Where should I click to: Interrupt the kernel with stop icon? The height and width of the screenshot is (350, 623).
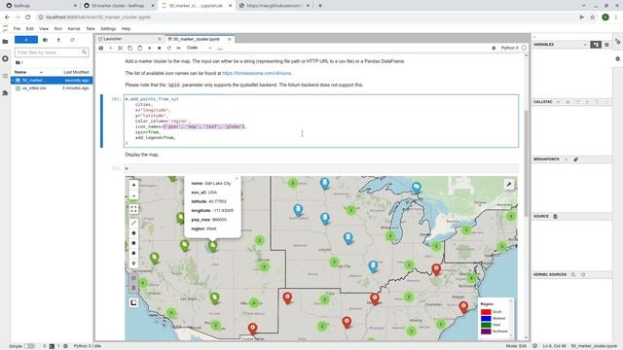tap(159, 48)
